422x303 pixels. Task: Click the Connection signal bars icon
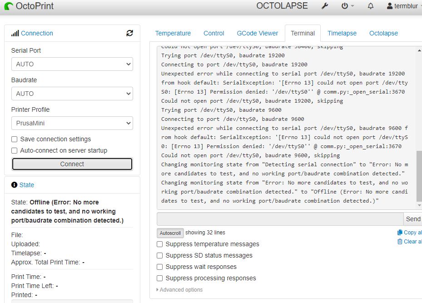(15, 33)
